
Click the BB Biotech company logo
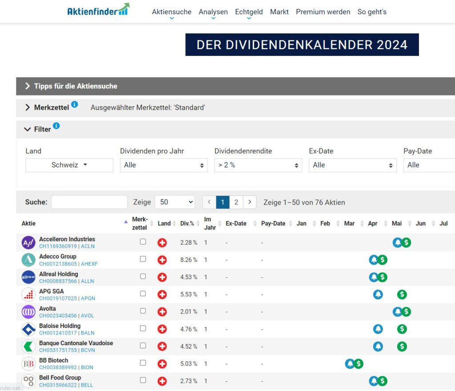(28, 364)
